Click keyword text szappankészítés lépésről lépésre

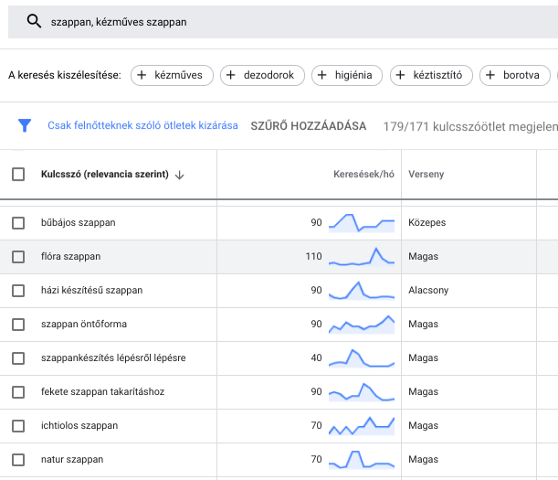coord(113,358)
